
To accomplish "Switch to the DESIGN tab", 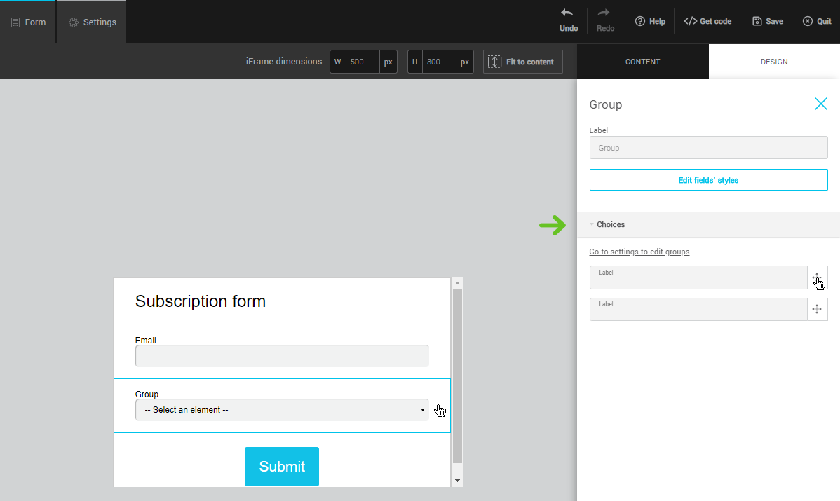I will point(774,62).
